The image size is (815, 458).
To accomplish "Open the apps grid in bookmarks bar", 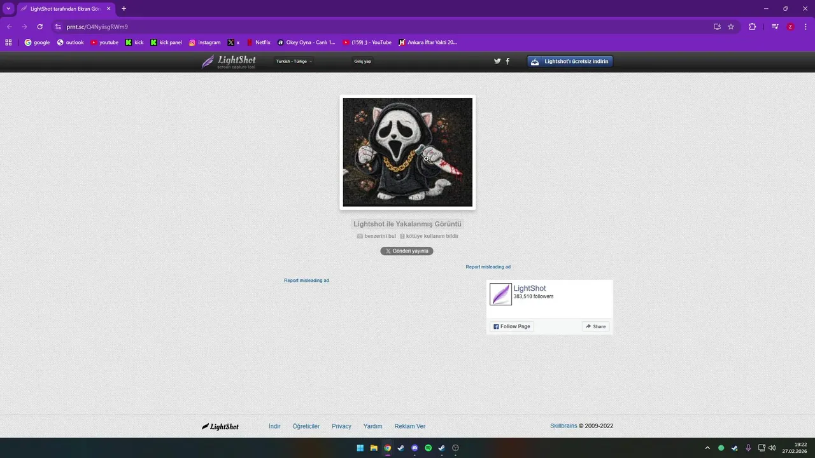I will coord(8,43).
